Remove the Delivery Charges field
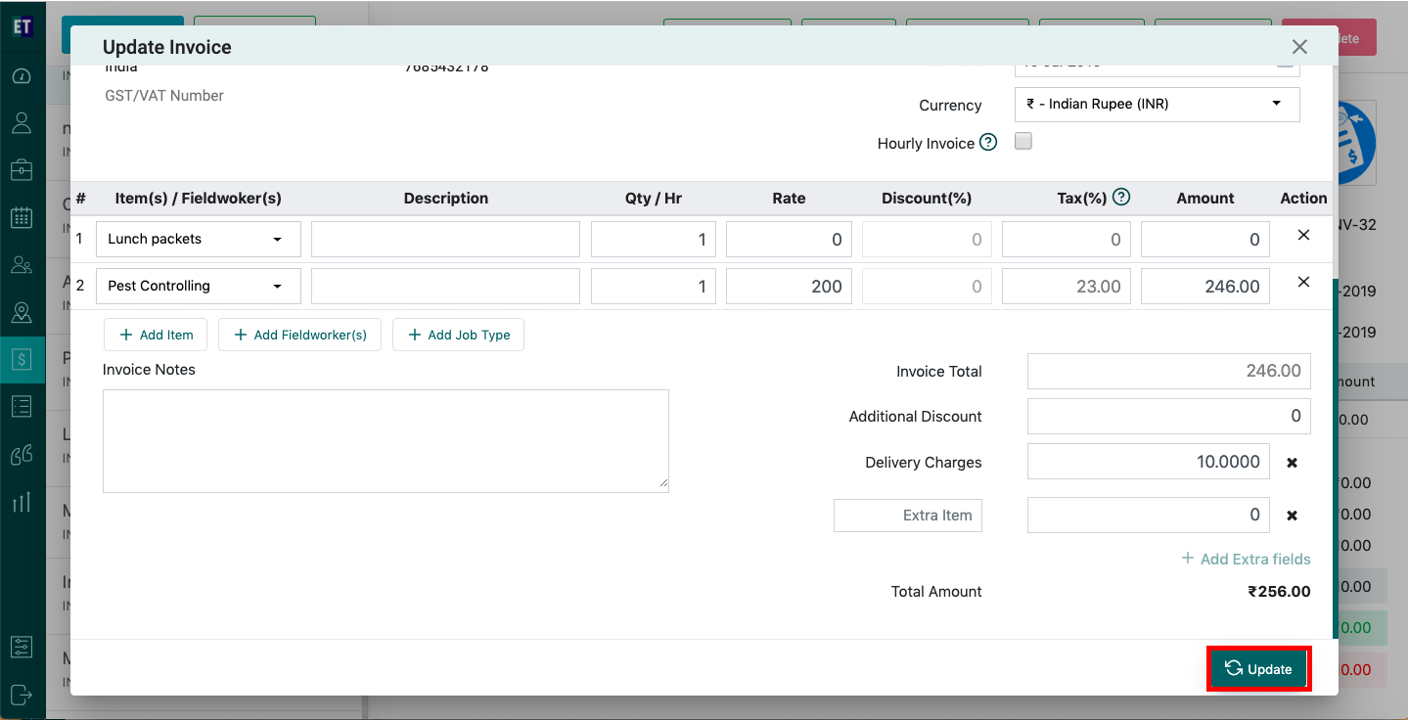Screen dimensions: 1408x720 point(1293,463)
